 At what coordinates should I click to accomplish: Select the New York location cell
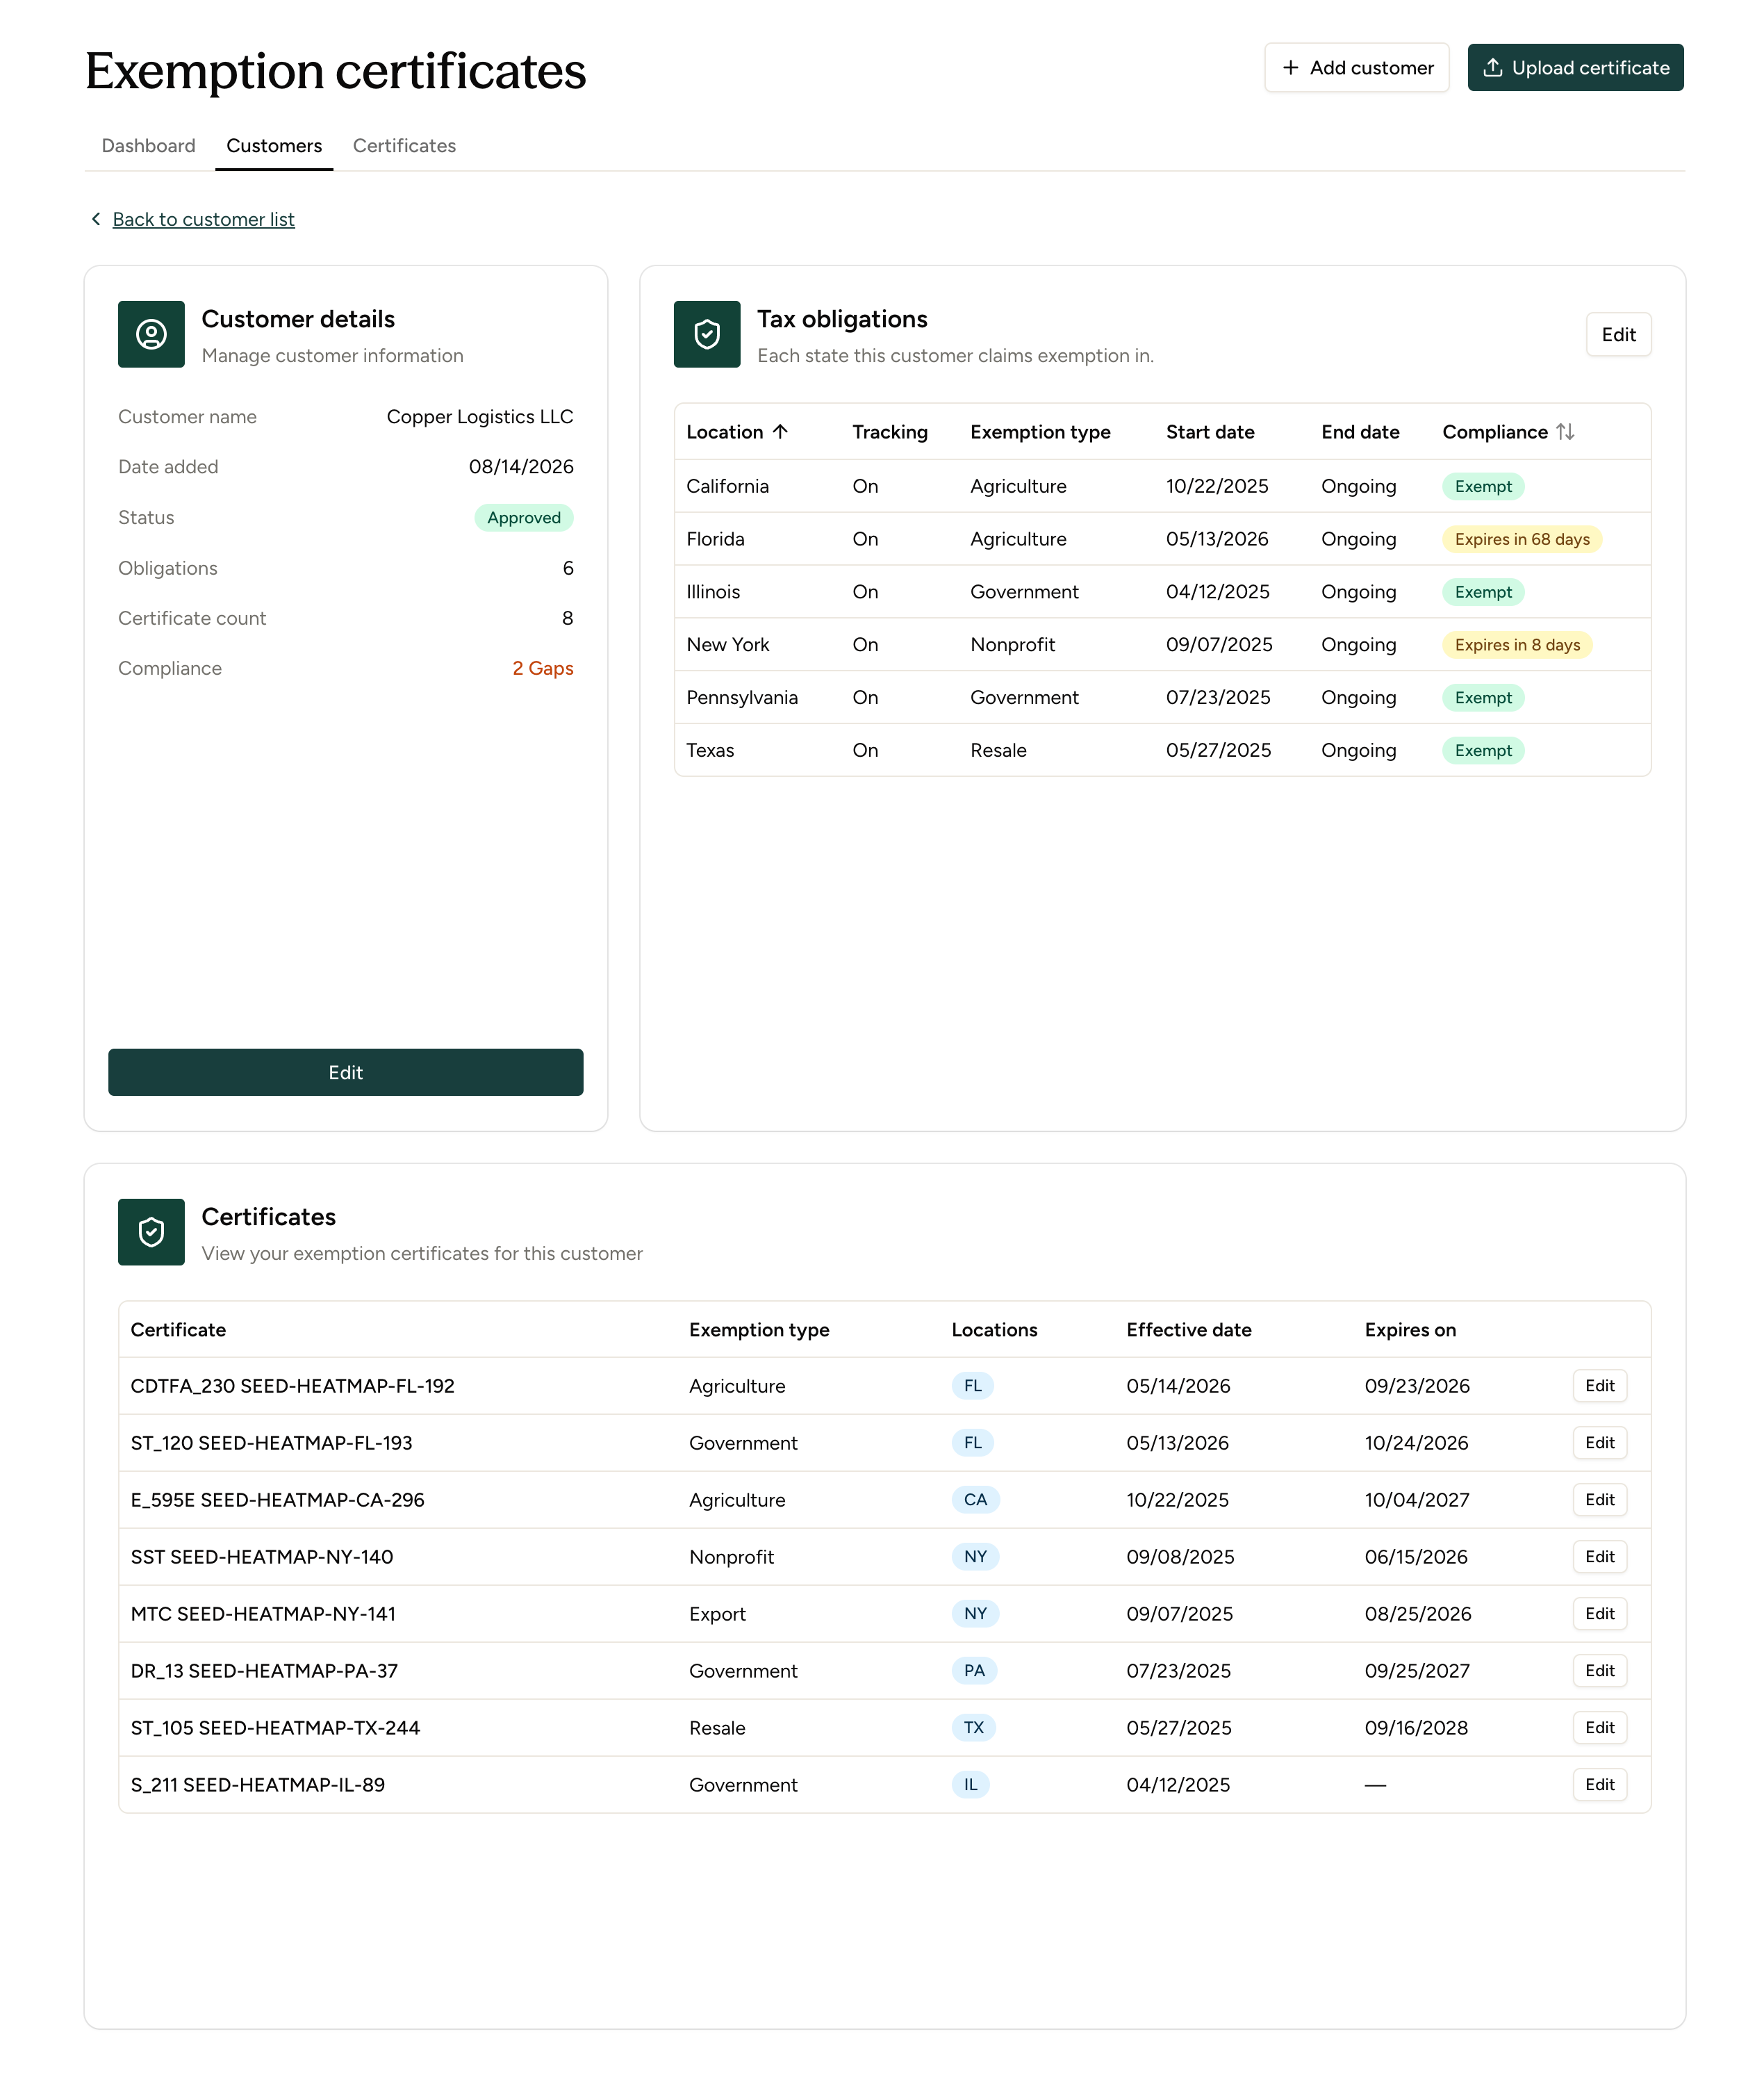coord(728,645)
